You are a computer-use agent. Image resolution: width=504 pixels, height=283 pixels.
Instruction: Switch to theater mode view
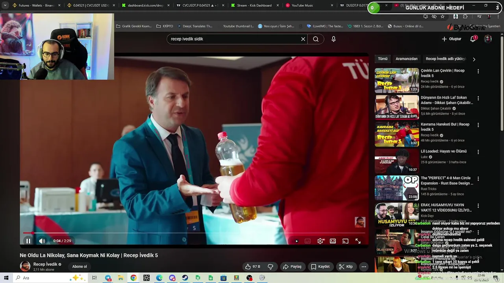pos(333,241)
